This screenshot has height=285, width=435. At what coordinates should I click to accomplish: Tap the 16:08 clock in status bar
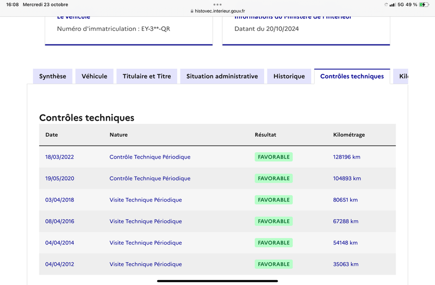[x=13, y=4]
